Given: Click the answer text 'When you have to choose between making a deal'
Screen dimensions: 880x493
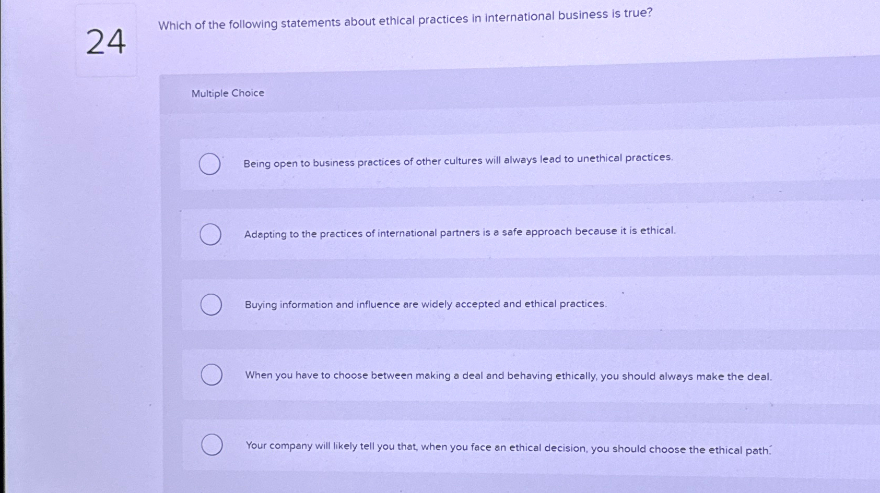Looking at the screenshot, I should click(x=364, y=375).
